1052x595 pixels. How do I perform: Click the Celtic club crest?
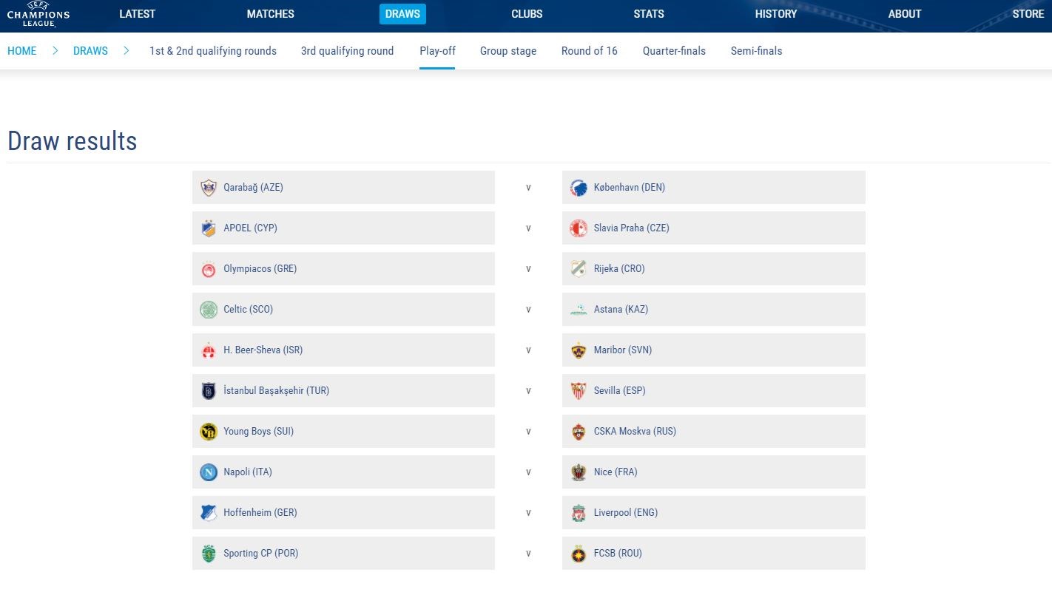click(209, 310)
